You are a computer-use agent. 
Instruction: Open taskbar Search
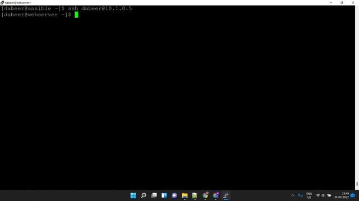click(144, 195)
